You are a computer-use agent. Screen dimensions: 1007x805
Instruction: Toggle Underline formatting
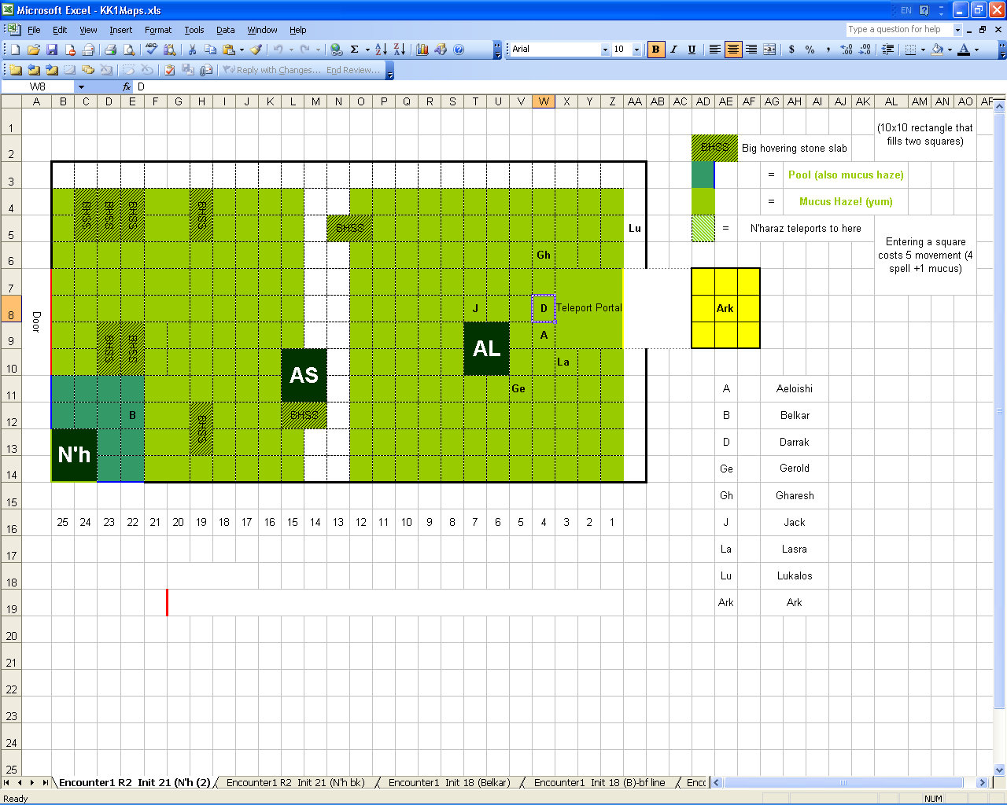tap(692, 50)
